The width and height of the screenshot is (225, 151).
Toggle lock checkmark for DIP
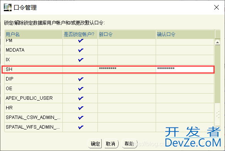coord(81,79)
